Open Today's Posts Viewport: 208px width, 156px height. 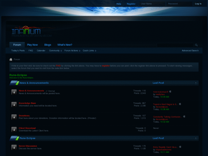click(x=18, y=51)
